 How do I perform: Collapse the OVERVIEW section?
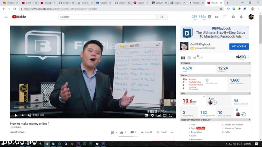(250, 63)
